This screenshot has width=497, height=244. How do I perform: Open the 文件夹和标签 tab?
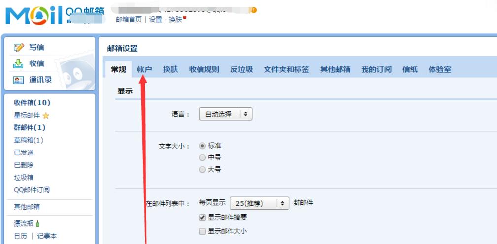287,70
